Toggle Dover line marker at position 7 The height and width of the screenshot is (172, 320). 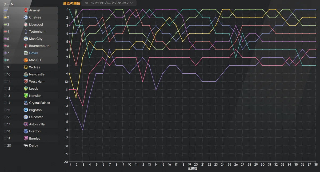coord(5,53)
